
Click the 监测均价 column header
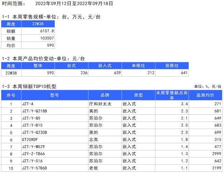pyautogui.click(x=205, y=95)
